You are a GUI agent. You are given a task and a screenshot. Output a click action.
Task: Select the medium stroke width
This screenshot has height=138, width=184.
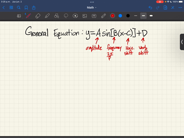pyautogui.click(x=143, y=16)
